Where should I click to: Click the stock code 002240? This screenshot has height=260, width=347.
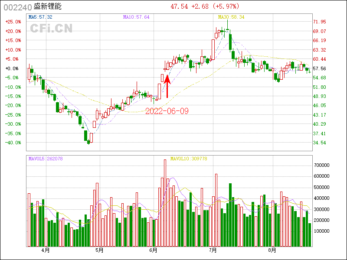tap(16, 7)
